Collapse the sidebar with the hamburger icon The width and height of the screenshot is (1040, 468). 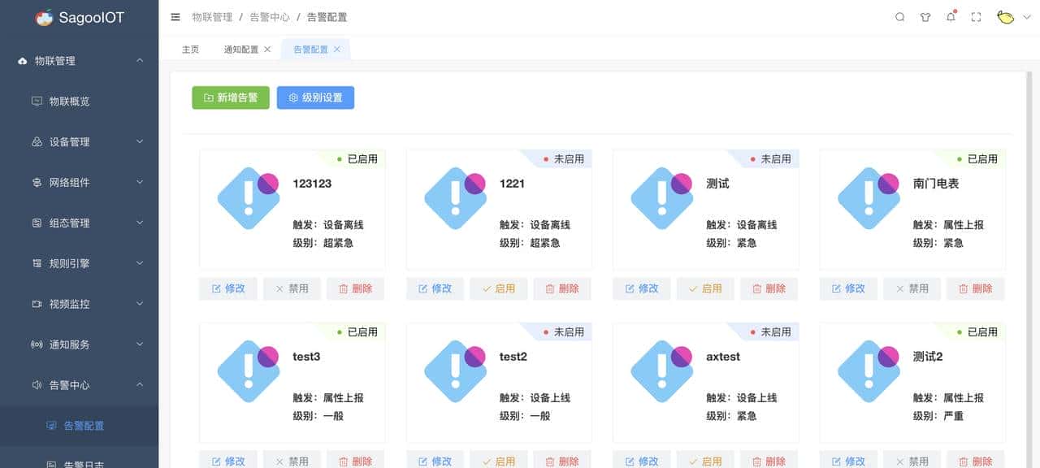175,16
